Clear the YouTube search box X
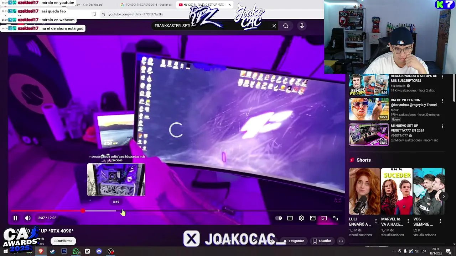This screenshot has height=256, width=456. pos(274,26)
